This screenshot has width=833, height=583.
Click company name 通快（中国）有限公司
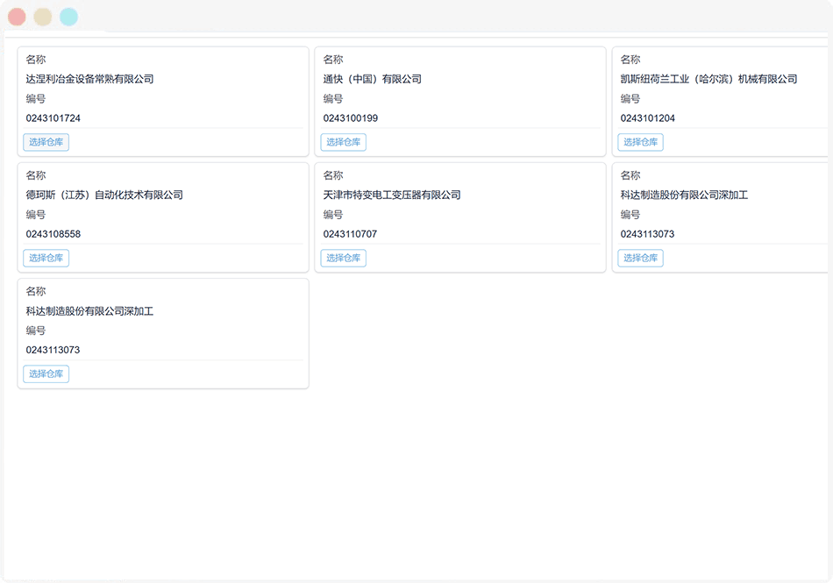pyautogui.click(x=373, y=79)
